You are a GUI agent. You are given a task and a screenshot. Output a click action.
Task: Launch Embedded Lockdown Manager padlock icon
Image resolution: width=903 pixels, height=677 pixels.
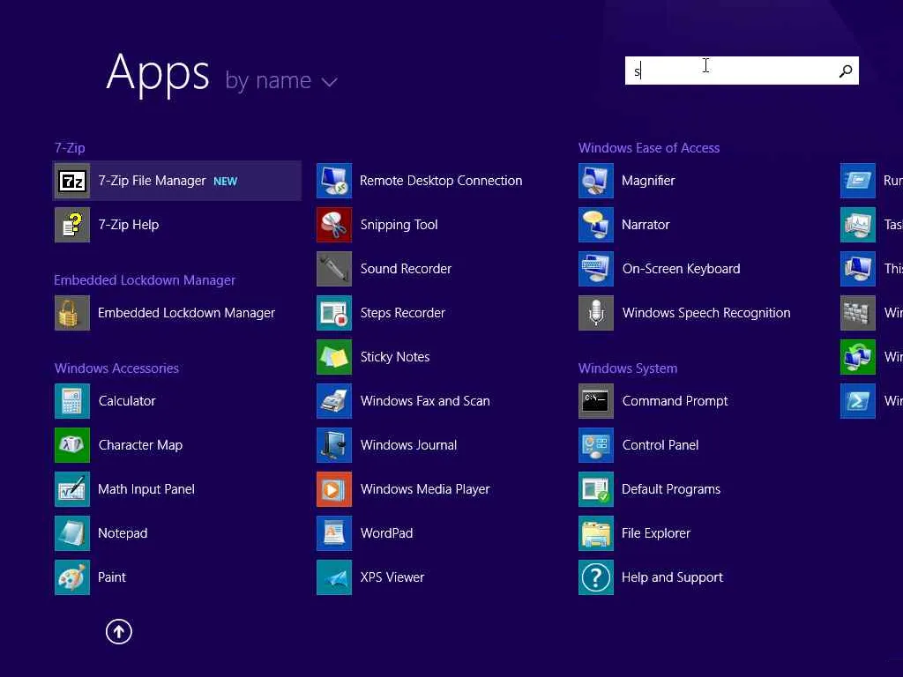[72, 313]
